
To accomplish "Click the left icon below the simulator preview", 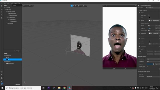I will (x=114, y=68).
